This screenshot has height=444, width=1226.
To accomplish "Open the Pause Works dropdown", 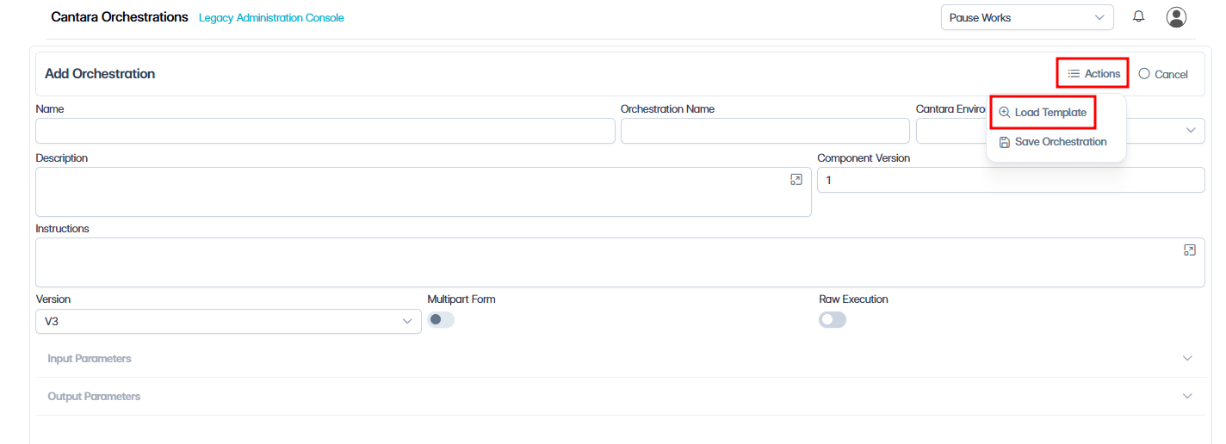I will pos(1027,17).
